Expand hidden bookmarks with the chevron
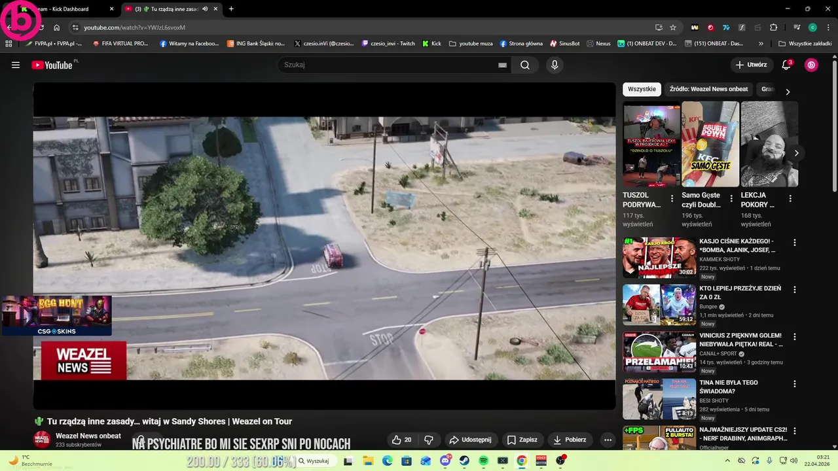 point(761,43)
